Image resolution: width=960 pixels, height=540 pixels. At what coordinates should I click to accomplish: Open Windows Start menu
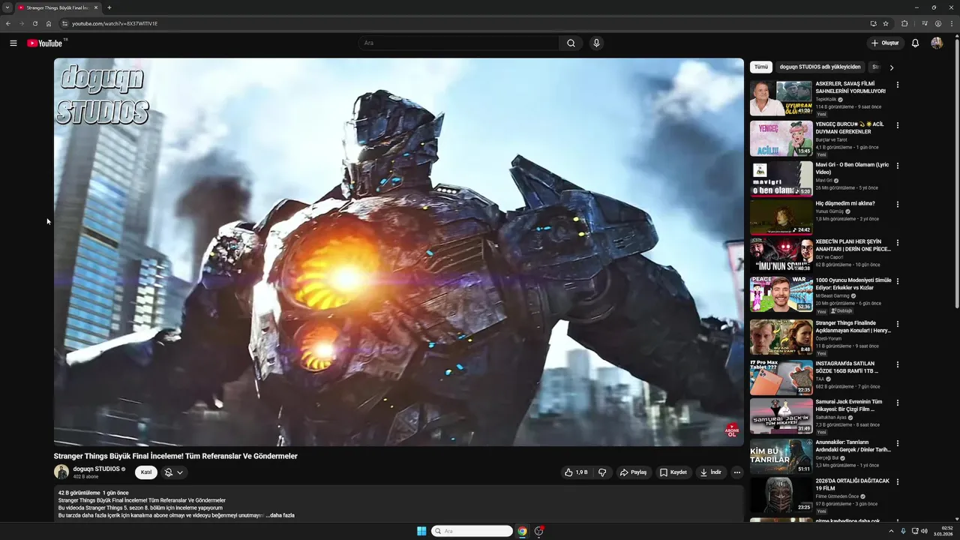point(421,531)
